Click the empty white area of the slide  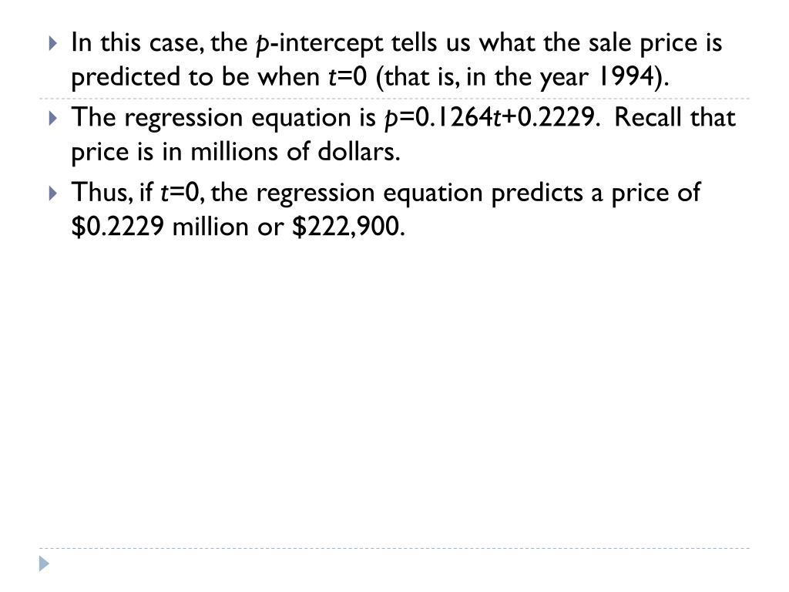[394, 392]
